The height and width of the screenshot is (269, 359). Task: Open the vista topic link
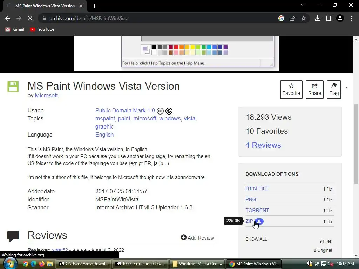point(190,118)
